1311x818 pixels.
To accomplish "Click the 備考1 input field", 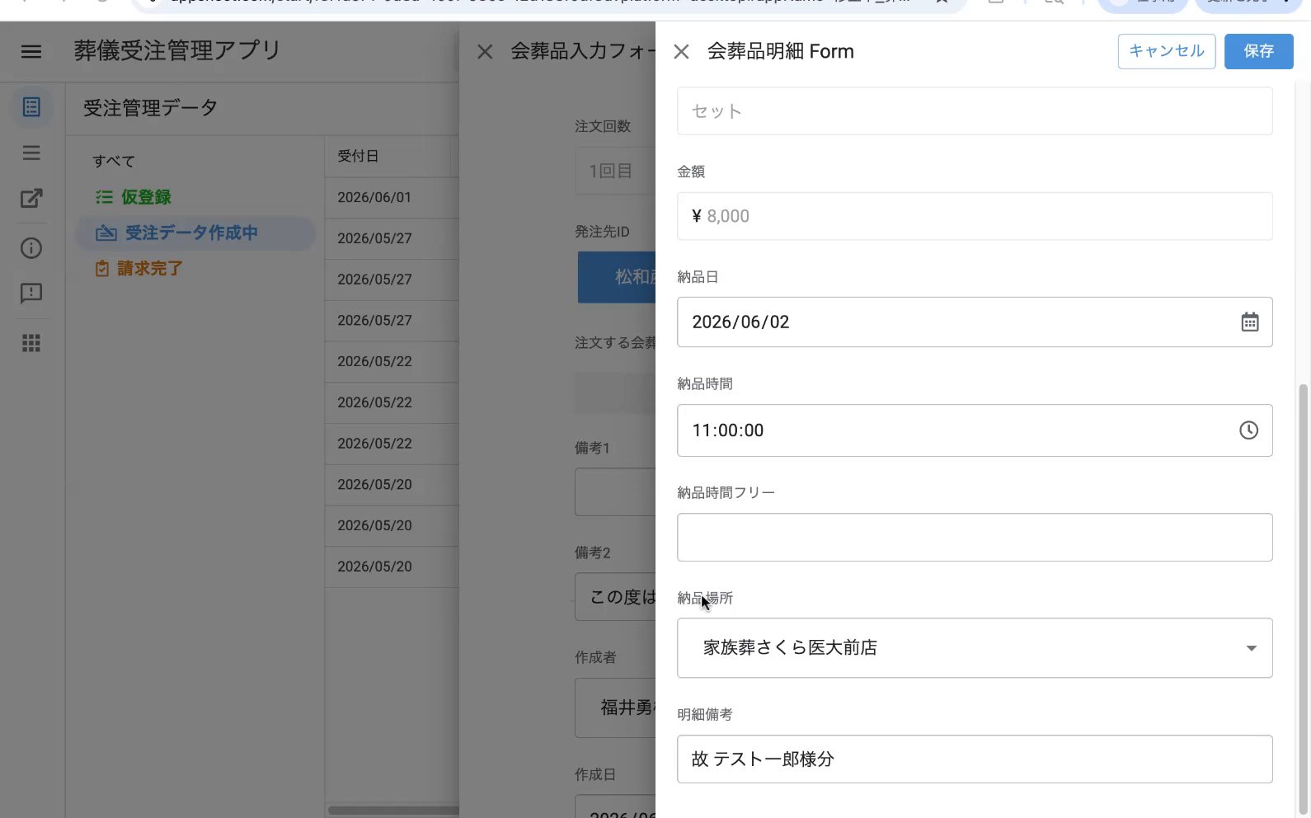I will point(615,492).
